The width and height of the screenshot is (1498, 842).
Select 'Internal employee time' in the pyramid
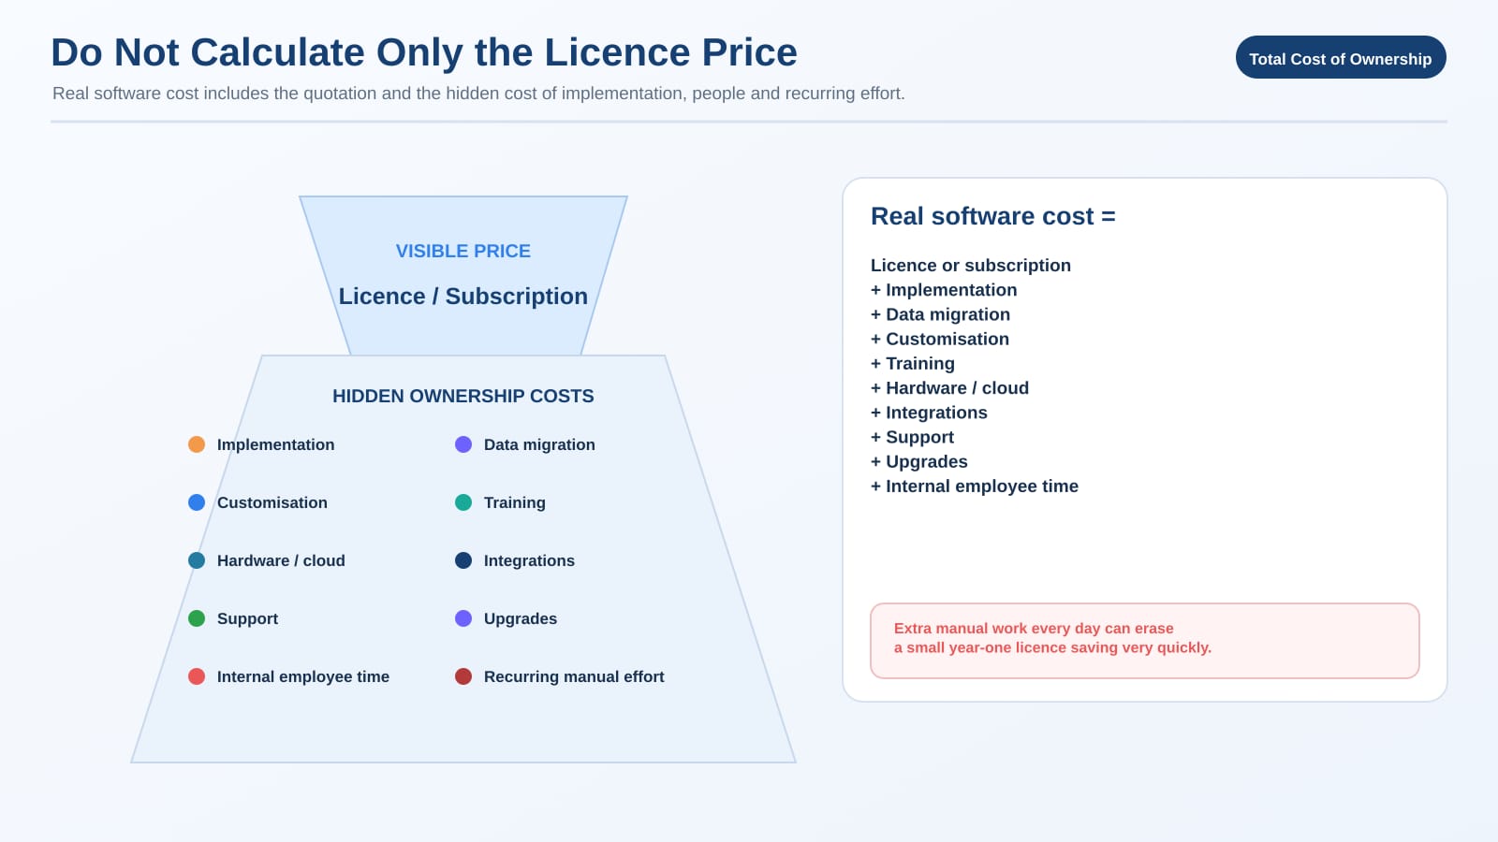(303, 676)
